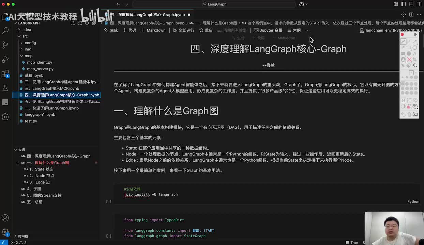Click the New Folder icon in explorer header
The width and height of the screenshot is (424, 245).
(x=80, y=23)
